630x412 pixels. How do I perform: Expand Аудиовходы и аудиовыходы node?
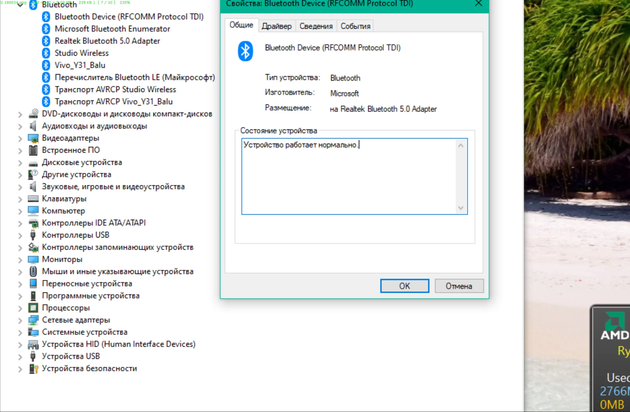(x=20, y=127)
